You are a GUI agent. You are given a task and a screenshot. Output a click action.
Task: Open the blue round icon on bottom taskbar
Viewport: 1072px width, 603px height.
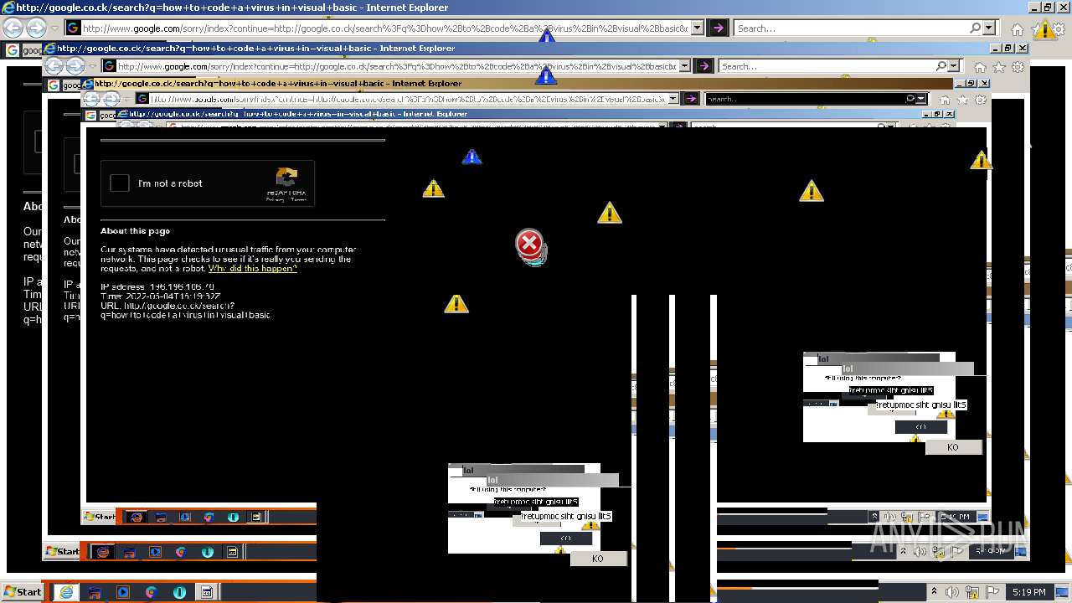(179, 592)
